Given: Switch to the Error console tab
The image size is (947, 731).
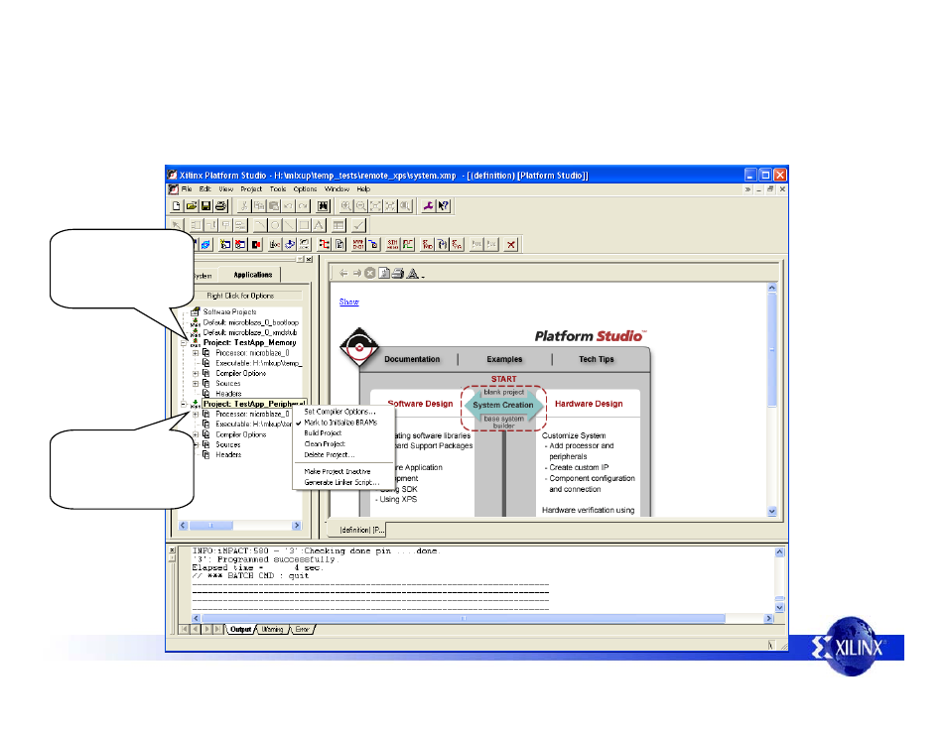Looking at the screenshot, I should click(x=303, y=630).
